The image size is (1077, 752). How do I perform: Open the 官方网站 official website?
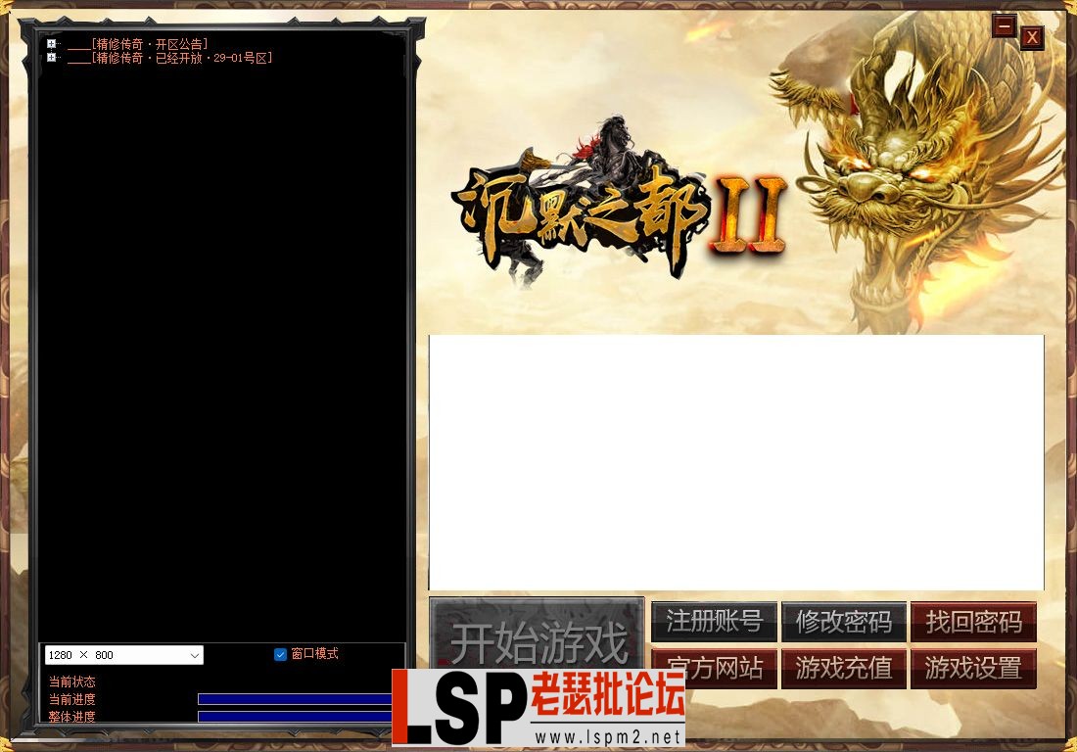coord(714,668)
